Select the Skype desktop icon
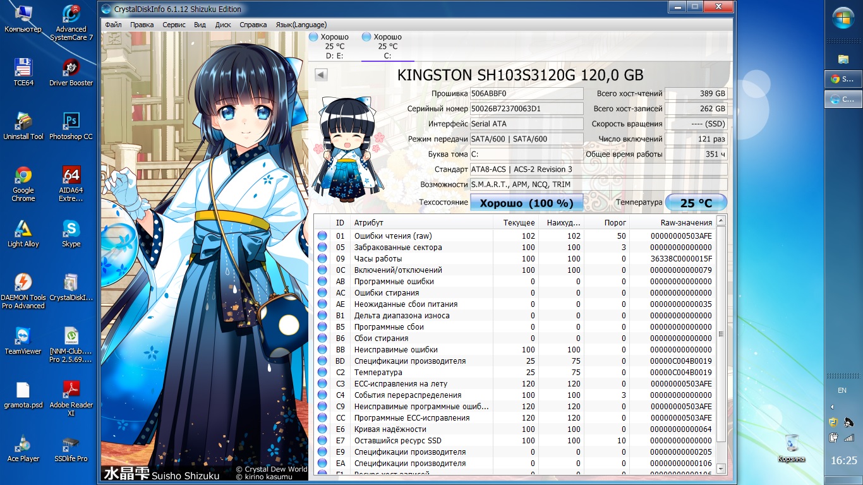Viewport: 863px width, 485px height. click(71, 233)
